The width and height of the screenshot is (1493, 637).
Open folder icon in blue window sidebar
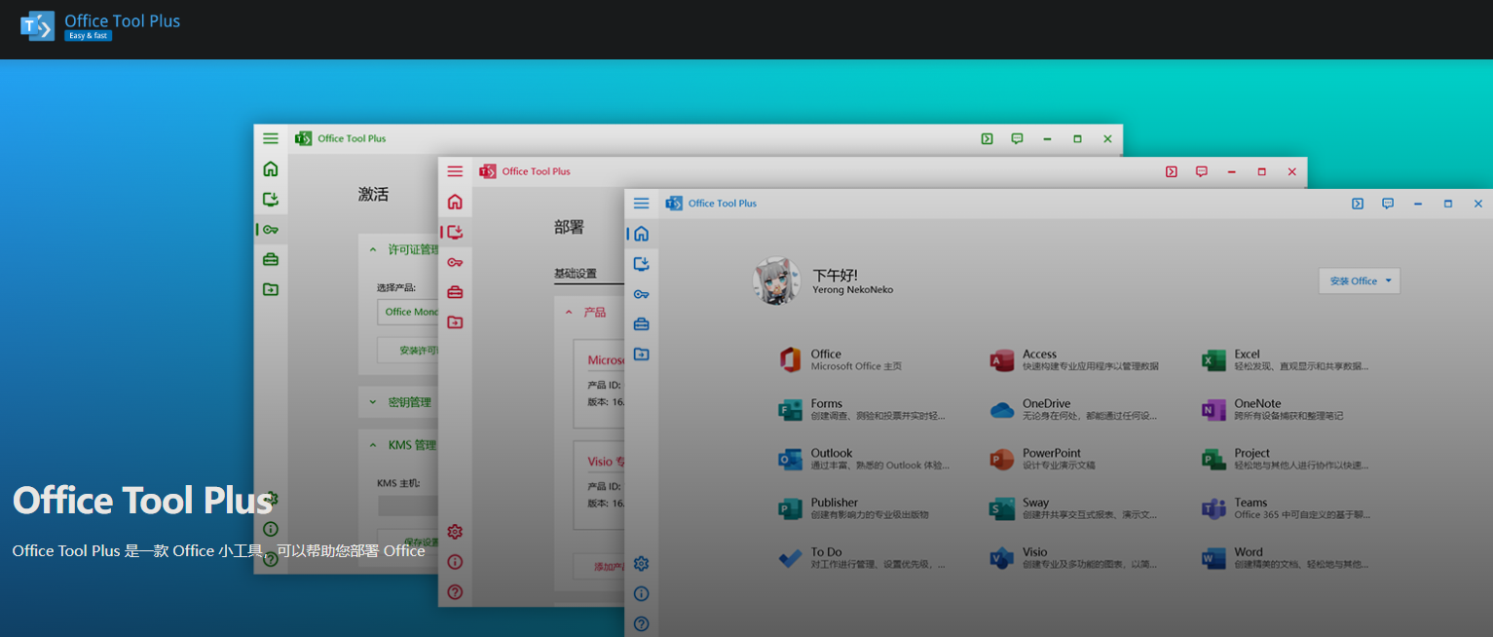coord(641,355)
